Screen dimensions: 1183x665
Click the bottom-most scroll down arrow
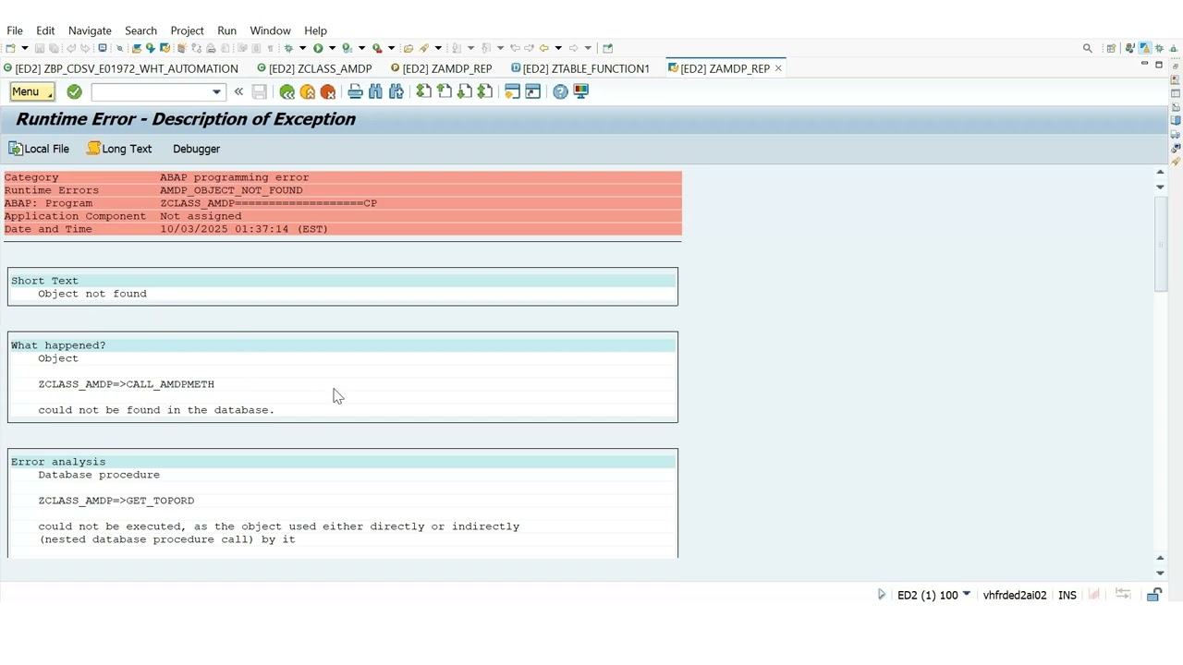click(1160, 573)
